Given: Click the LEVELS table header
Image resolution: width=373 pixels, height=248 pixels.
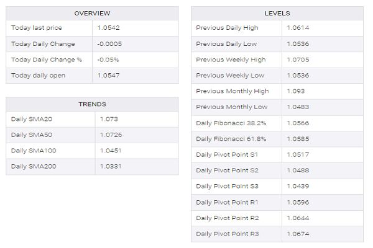Looking at the screenshot, I should click(277, 13).
